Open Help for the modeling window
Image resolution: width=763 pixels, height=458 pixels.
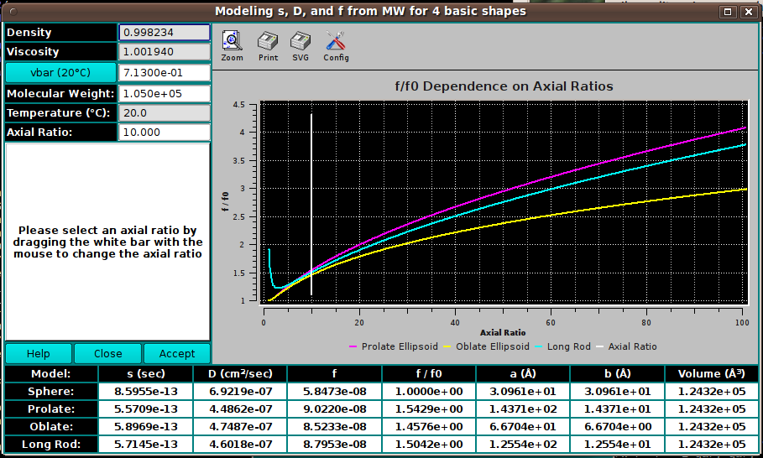(x=39, y=353)
